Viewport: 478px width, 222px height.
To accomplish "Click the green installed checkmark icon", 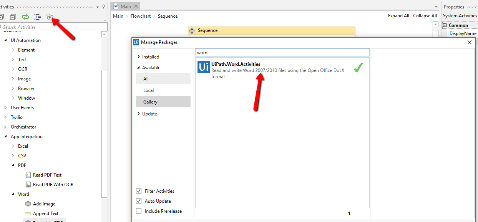I will 358,68.
